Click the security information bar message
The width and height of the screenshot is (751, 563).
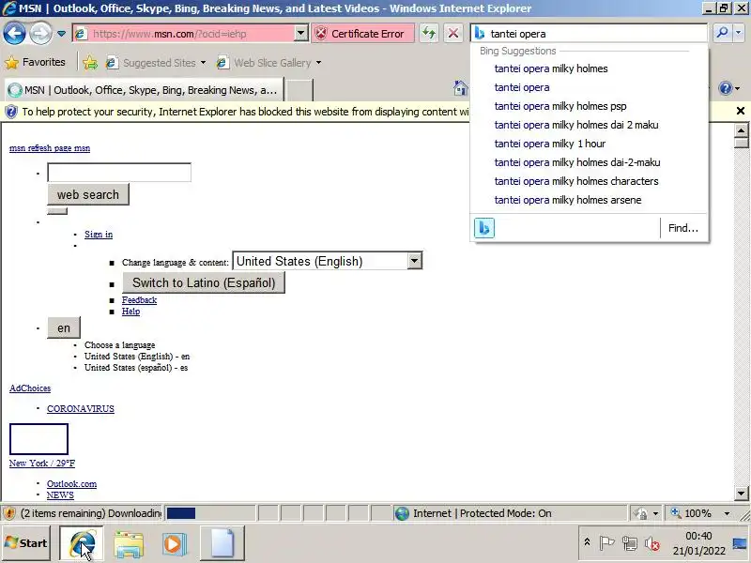click(x=245, y=112)
